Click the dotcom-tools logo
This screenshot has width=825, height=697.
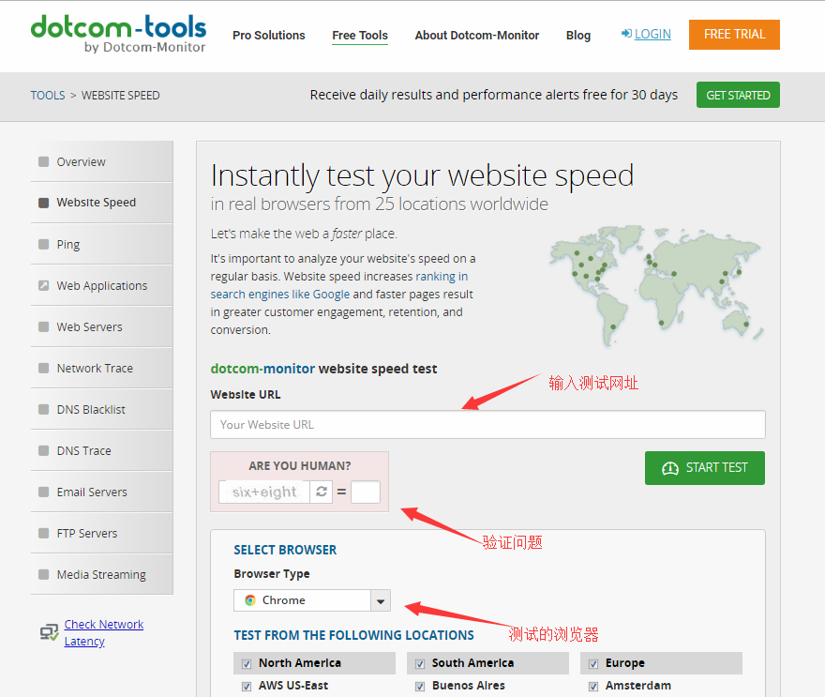(118, 33)
